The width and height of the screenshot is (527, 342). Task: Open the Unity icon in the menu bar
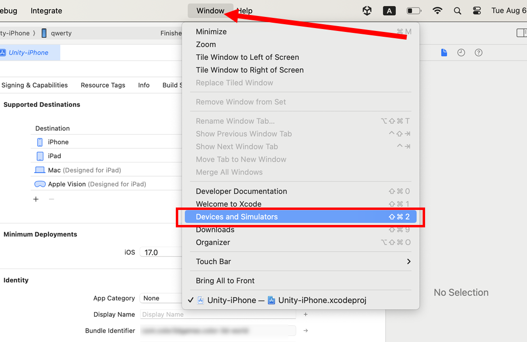[367, 11]
